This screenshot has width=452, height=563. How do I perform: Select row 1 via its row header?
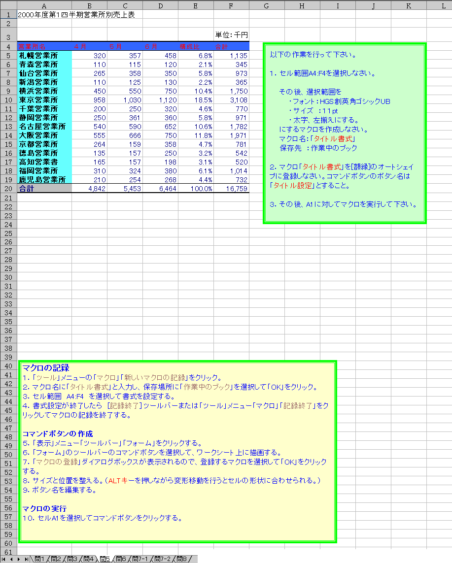(x=8, y=15)
